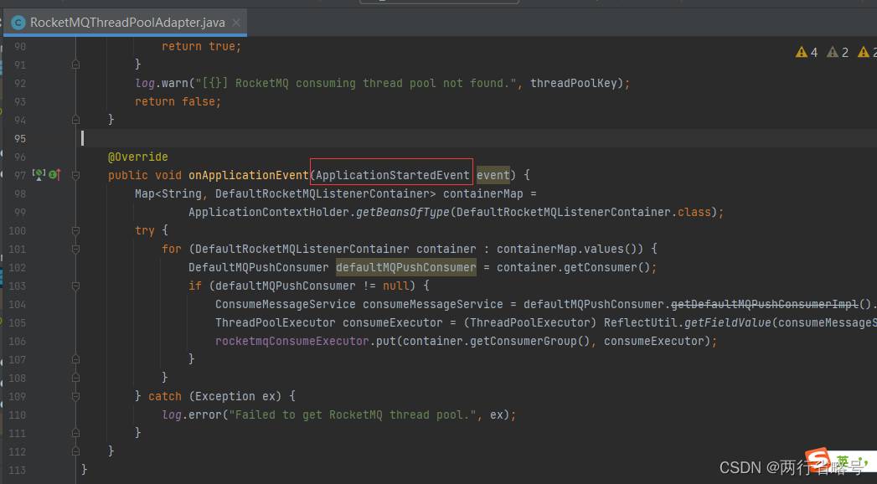Click the getConsumerGroup call on line 106
The image size is (877, 484).
[529, 342]
